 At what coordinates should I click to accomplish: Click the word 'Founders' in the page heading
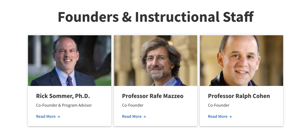point(88,17)
